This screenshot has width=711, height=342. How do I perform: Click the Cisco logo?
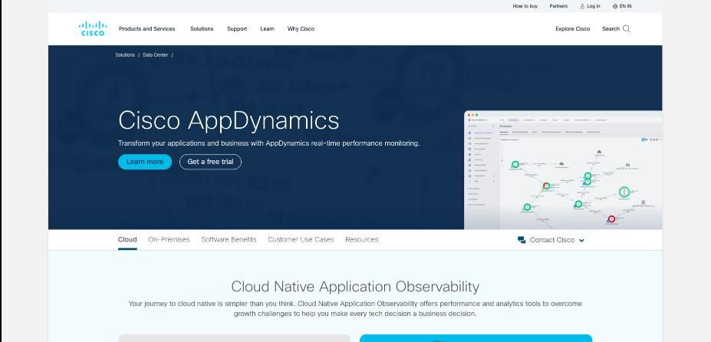pos(93,28)
